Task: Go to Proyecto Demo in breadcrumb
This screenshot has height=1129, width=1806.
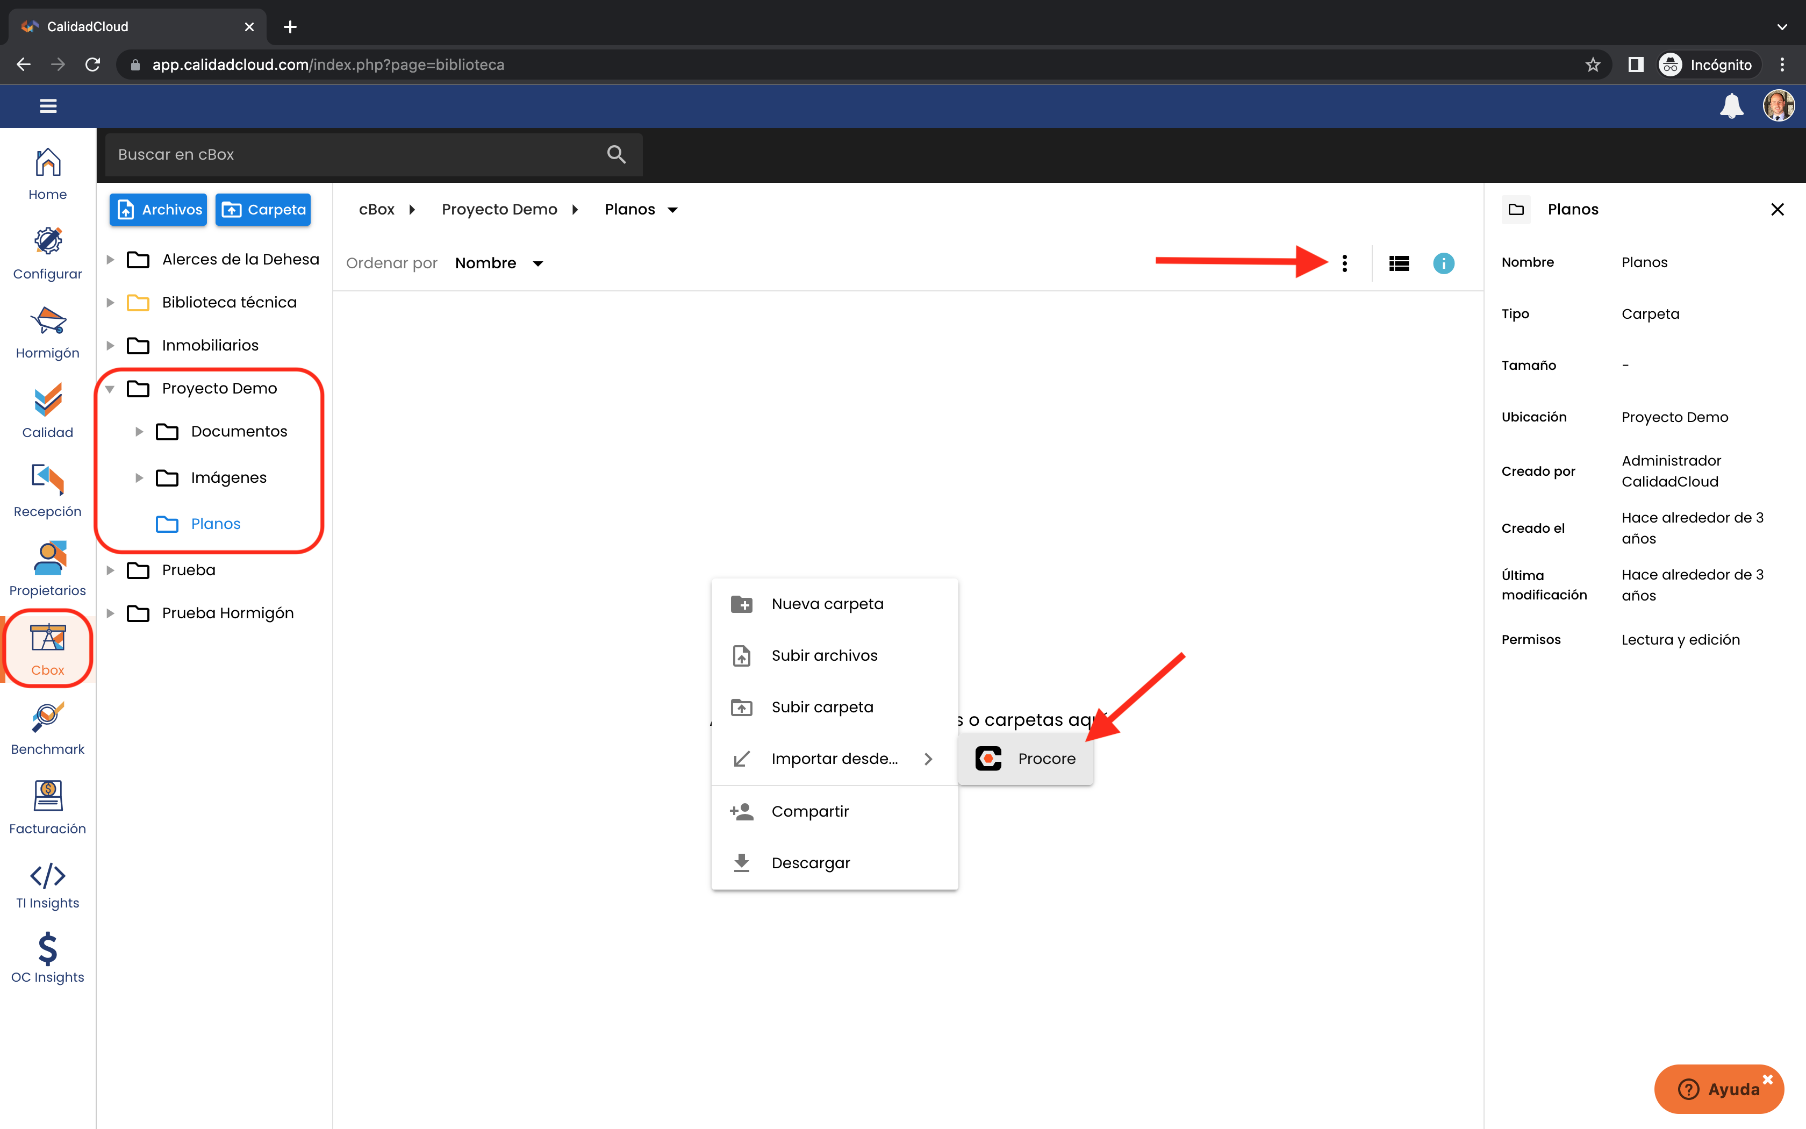Action: [x=499, y=210]
